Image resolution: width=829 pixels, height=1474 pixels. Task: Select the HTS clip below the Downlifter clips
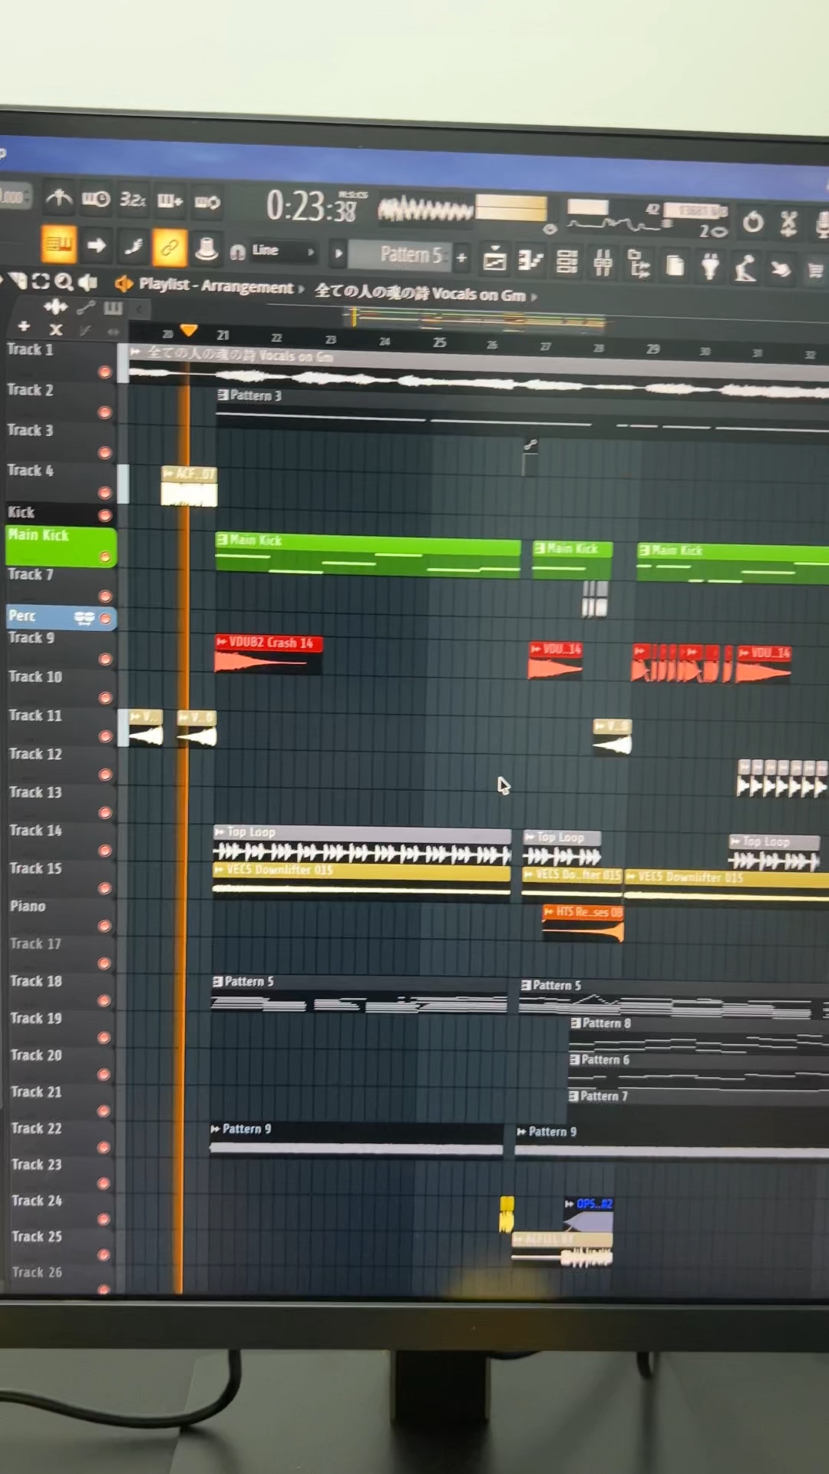583,923
